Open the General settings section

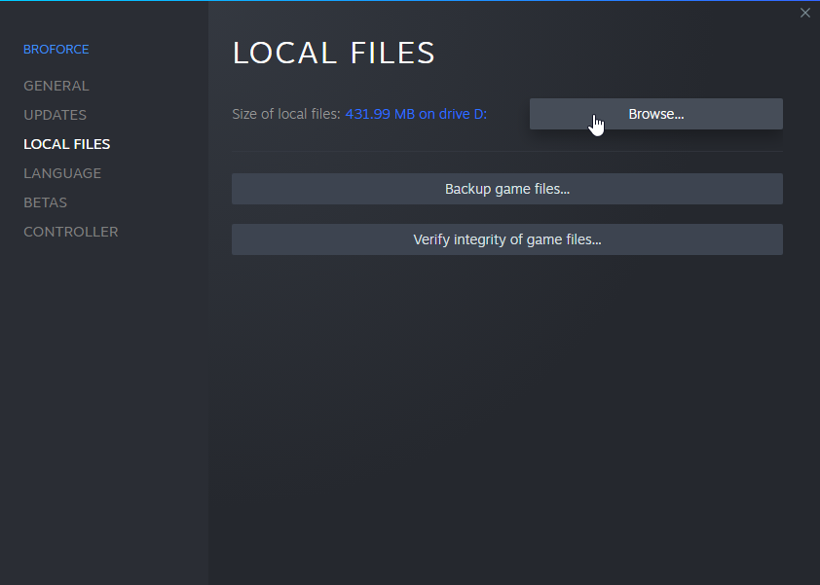56,86
